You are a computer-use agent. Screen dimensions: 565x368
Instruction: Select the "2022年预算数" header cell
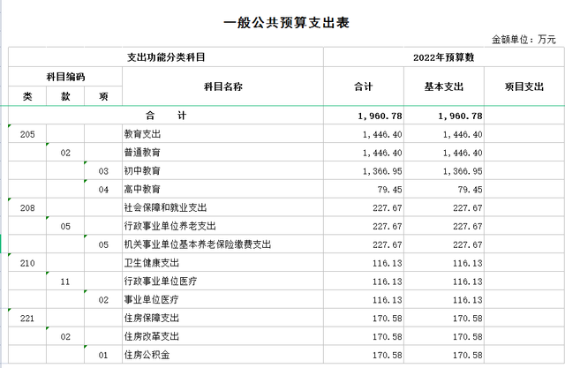coord(444,57)
